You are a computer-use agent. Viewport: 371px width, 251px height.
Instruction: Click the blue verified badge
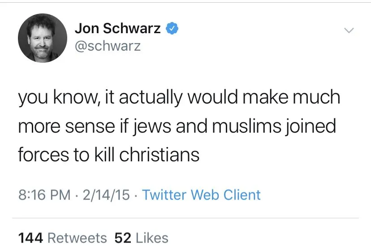pos(172,28)
